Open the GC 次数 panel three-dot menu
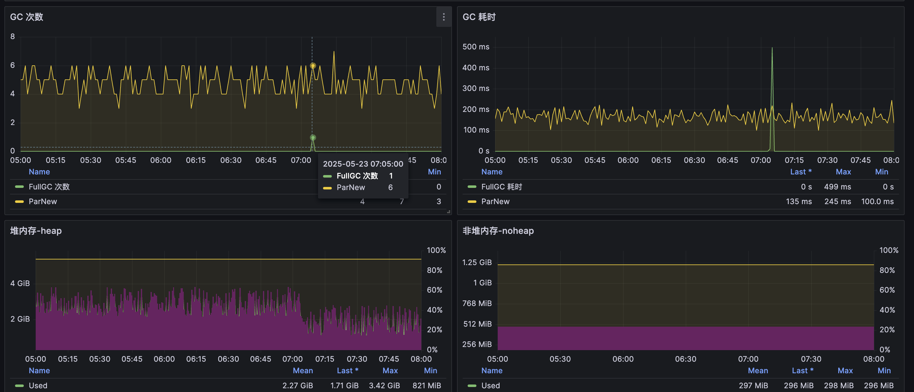This screenshot has width=914, height=392. pyautogui.click(x=444, y=17)
